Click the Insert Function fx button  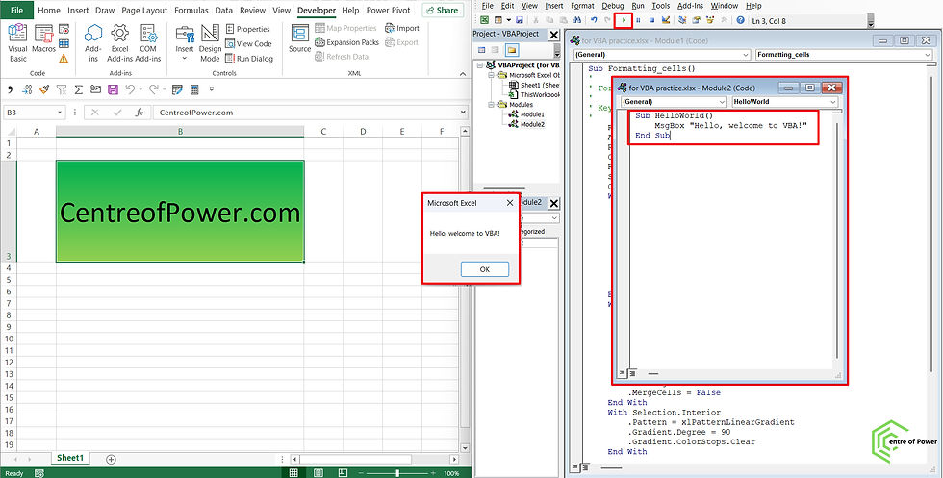coord(139,113)
